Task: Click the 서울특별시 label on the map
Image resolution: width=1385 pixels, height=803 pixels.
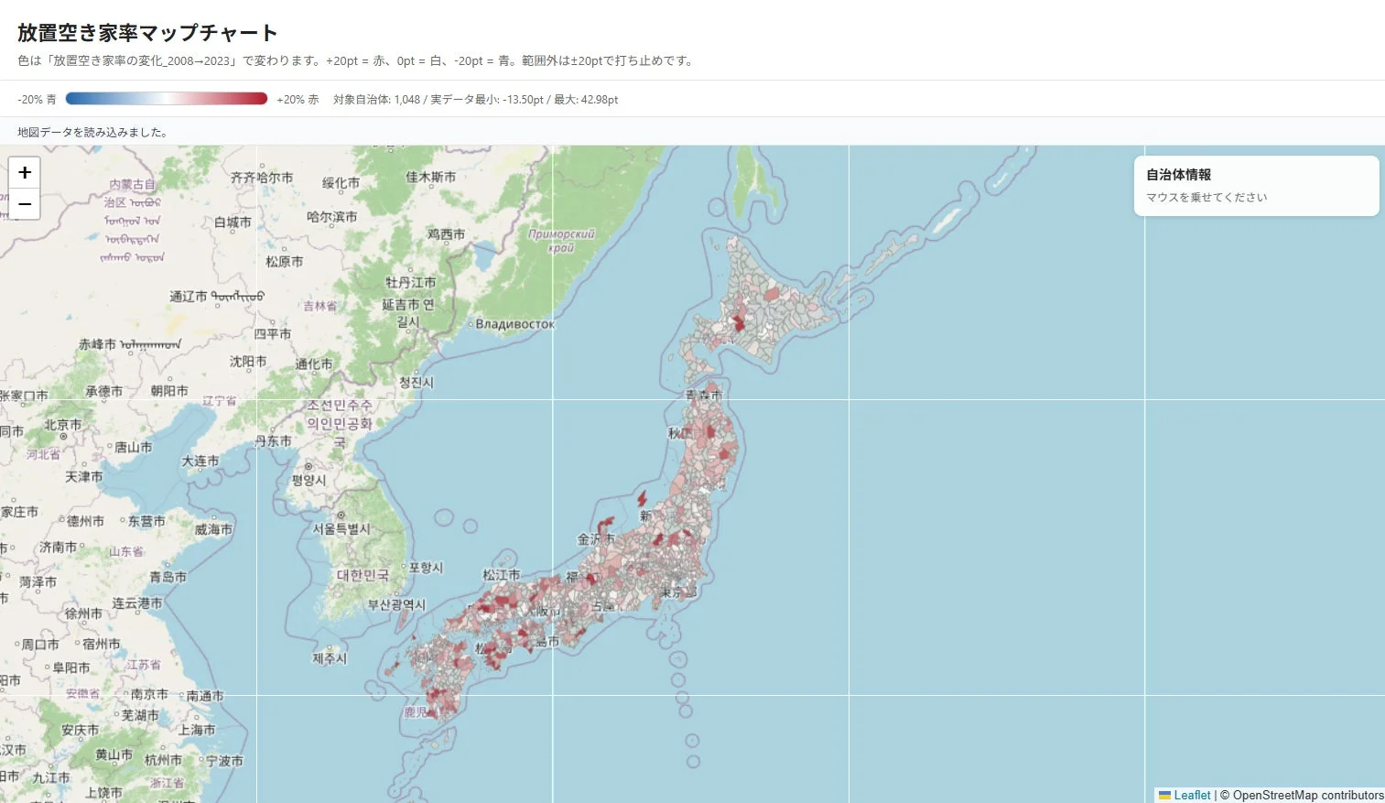Action: [x=341, y=529]
